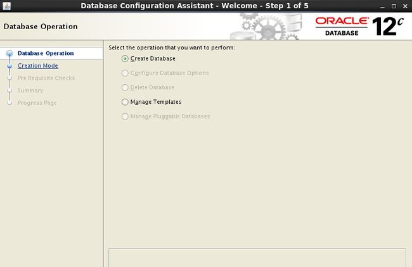Viewport: 412px width, 267px height.
Task: Click the Database Operation page heading
Action: coord(41,27)
